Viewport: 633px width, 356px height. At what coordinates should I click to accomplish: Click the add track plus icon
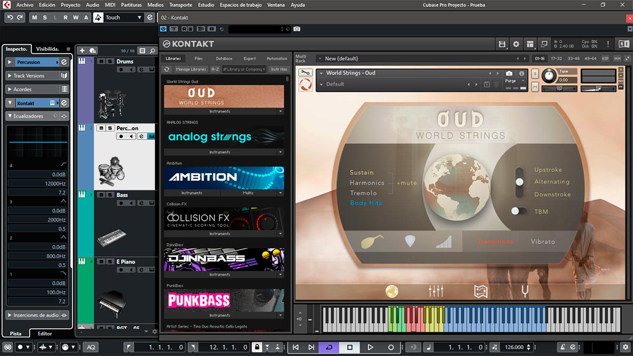point(82,51)
